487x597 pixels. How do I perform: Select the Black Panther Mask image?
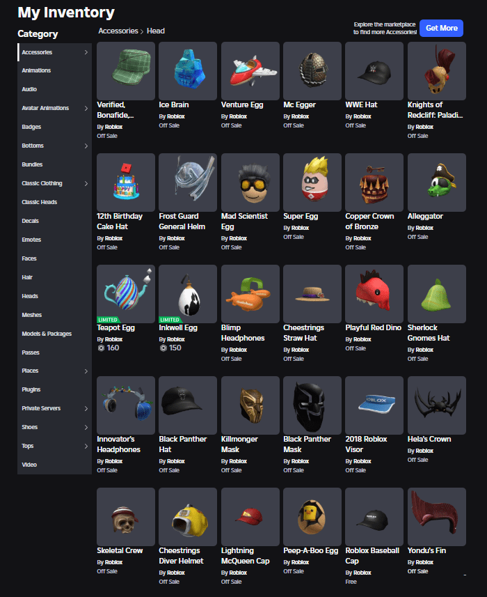pos(312,405)
